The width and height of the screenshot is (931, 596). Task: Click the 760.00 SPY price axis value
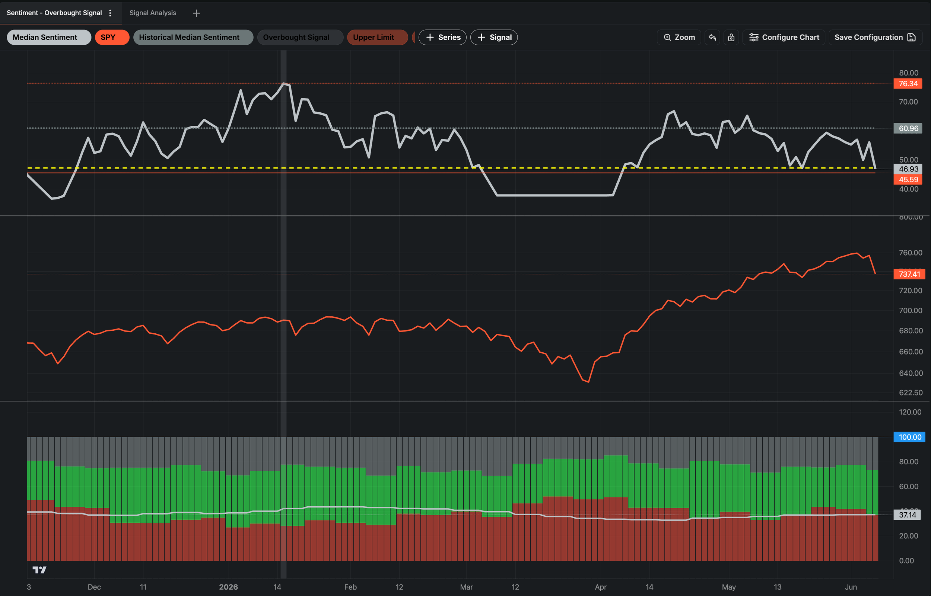tap(911, 252)
